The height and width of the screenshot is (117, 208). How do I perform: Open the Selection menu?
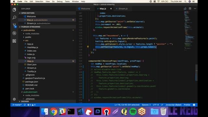coord(39,1)
